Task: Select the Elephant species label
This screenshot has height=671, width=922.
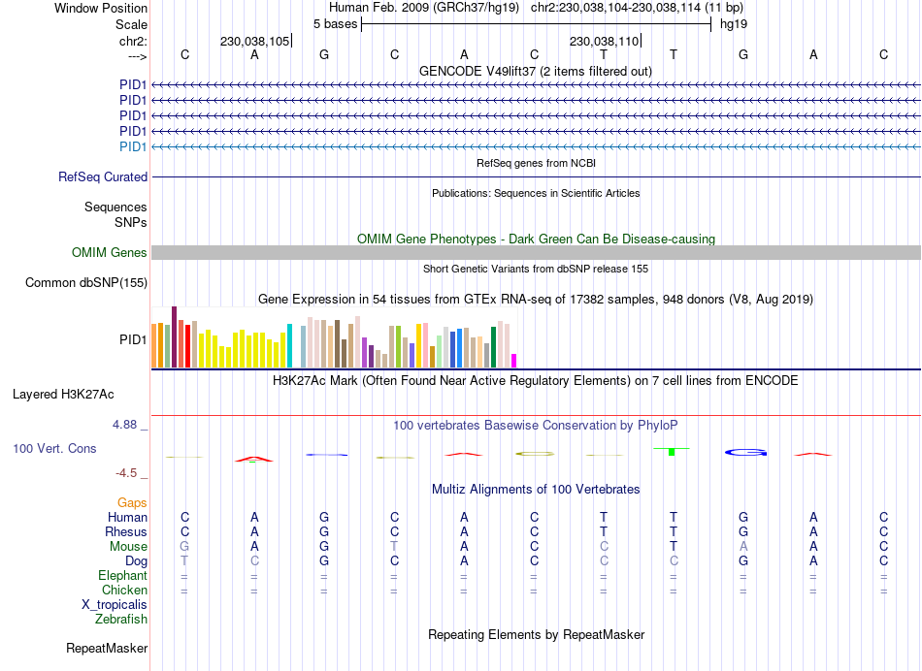Action: coord(122,575)
